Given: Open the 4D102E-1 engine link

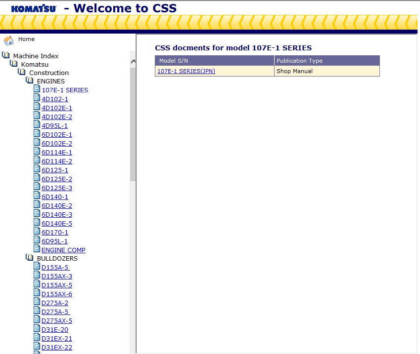Looking at the screenshot, I should click(x=57, y=108).
